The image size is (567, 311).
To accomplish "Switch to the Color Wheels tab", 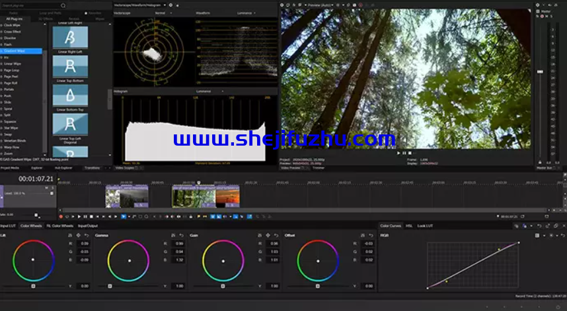I will pyautogui.click(x=31, y=226).
